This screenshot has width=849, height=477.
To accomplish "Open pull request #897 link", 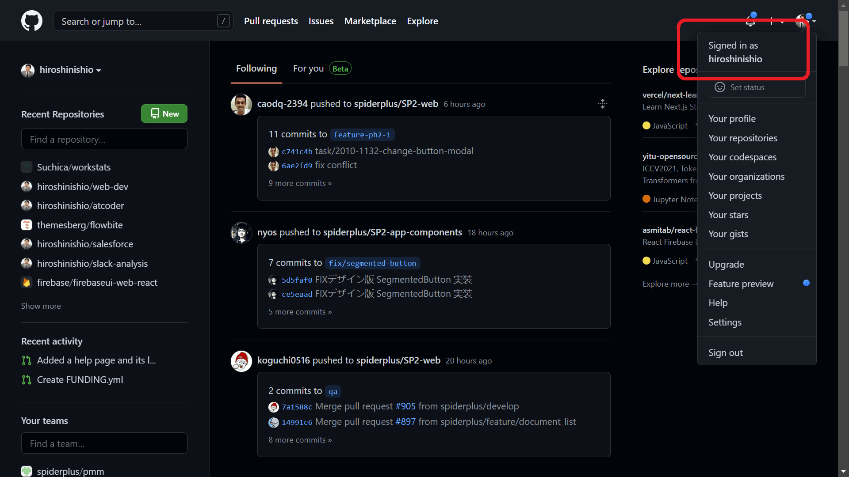I will point(405,421).
